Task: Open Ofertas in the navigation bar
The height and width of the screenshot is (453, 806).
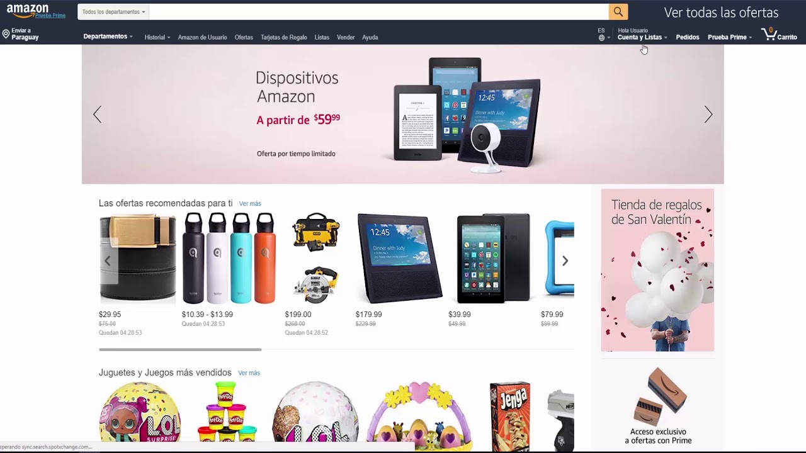Action: point(244,37)
